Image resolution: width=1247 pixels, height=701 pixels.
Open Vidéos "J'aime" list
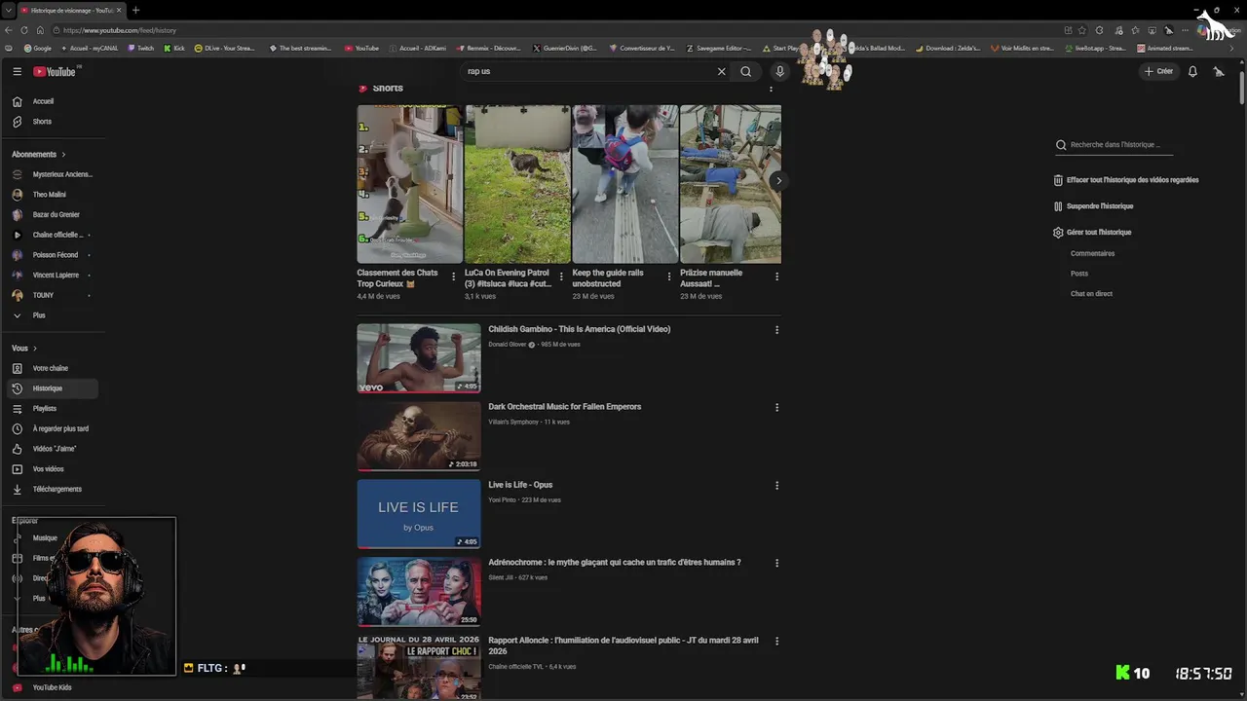(x=55, y=449)
